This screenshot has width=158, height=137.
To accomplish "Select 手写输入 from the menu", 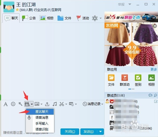I will pos(40,123).
